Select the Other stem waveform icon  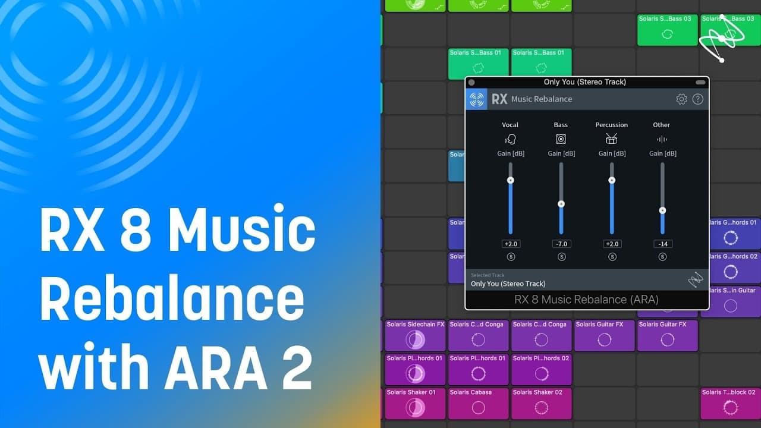click(x=661, y=138)
